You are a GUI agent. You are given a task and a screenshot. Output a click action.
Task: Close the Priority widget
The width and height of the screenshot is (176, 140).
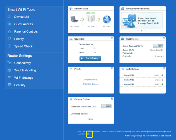(x=112, y=68)
